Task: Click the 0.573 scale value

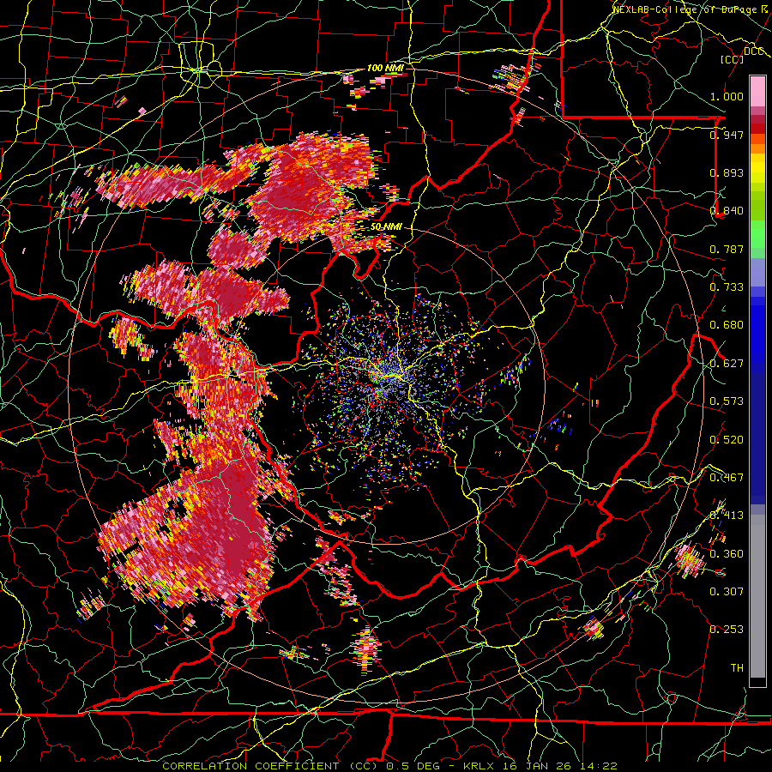Action: (x=727, y=401)
